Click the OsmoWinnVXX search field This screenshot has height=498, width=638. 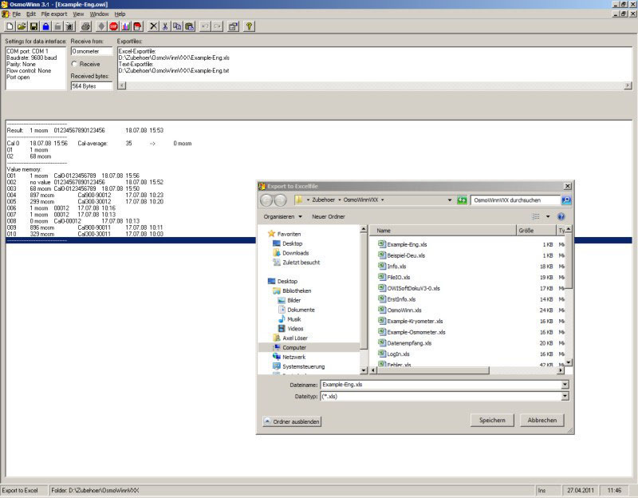[515, 200]
